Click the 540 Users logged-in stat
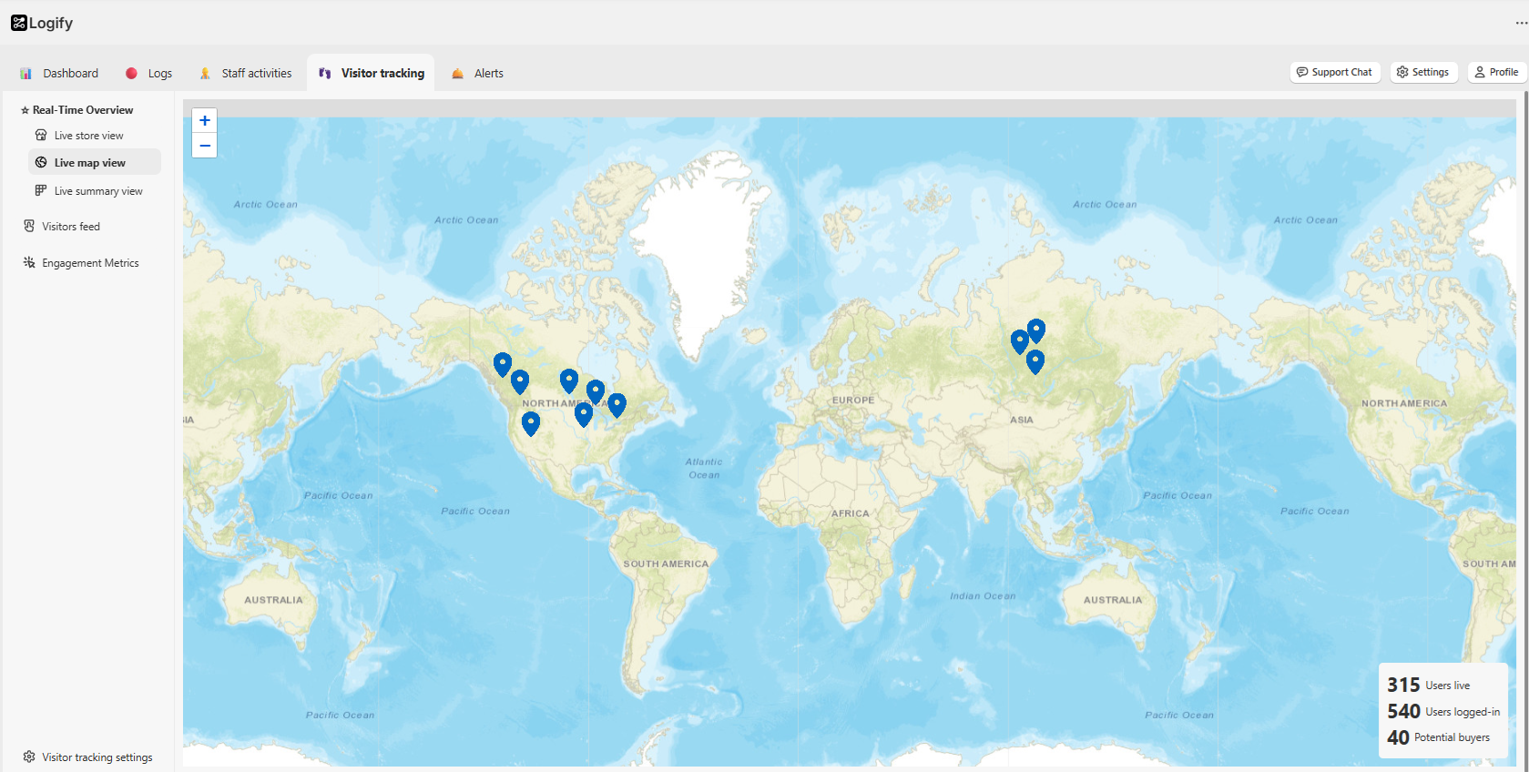This screenshot has height=772, width=1529. point(1443,711)
